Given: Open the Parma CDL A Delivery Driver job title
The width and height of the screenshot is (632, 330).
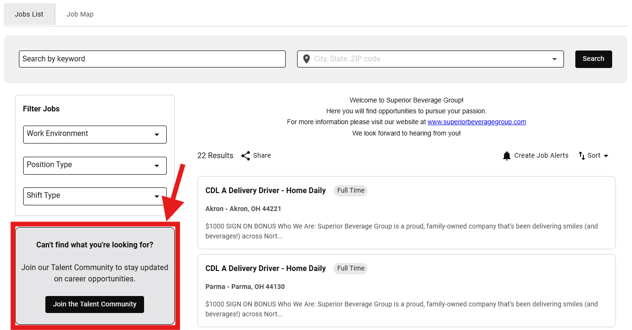Looking at the screenshot, I should tap(265, 268).
